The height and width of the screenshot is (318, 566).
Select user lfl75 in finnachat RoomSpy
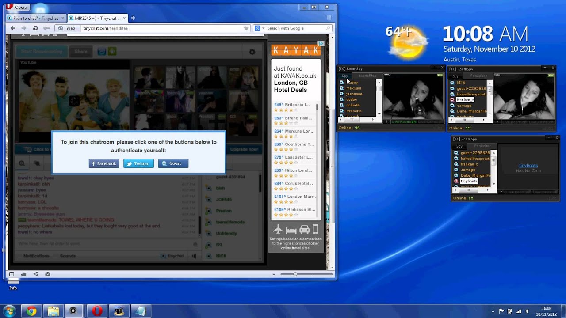coord(461,83)
